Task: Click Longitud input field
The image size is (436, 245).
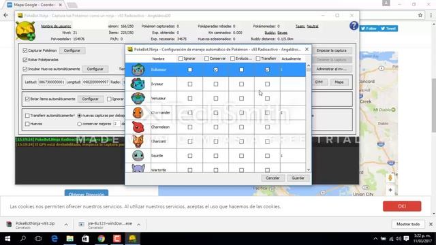Action: coord(95,82)
